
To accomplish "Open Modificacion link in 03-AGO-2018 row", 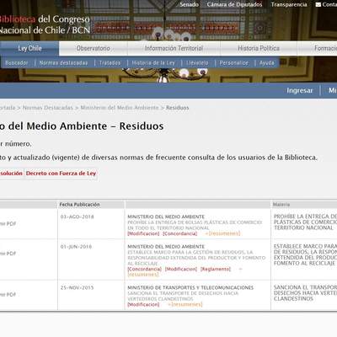I will (143, 233).
